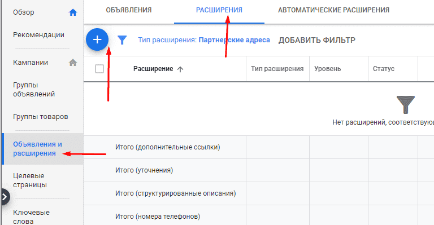
Task: Click the blue plus add extension button
Action: coord(97,39)
